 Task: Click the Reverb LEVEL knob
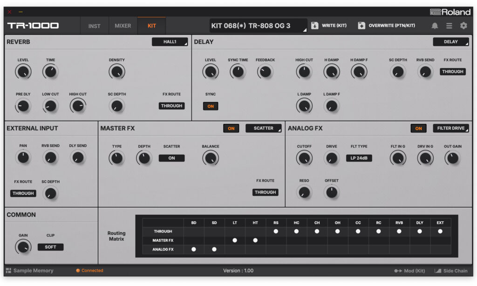tap(23, 72)
